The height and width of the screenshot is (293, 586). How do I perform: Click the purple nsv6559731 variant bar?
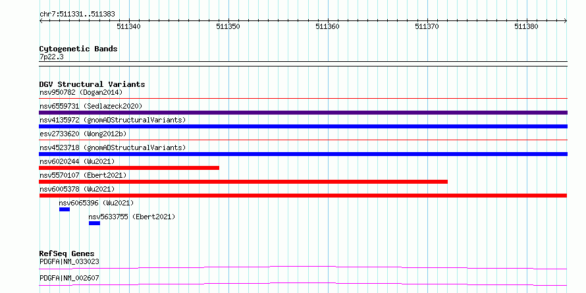pyautogui.click(x=303, y=113)
